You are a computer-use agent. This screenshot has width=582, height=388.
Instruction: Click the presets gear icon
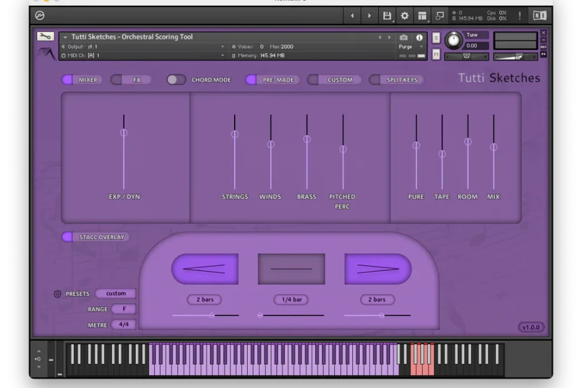58,294
